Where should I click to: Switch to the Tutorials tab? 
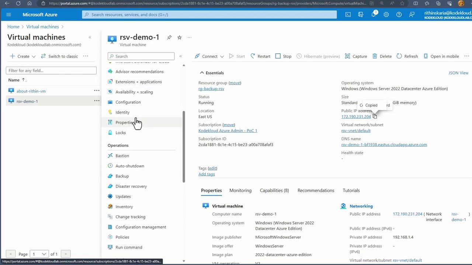click(351, 190)
